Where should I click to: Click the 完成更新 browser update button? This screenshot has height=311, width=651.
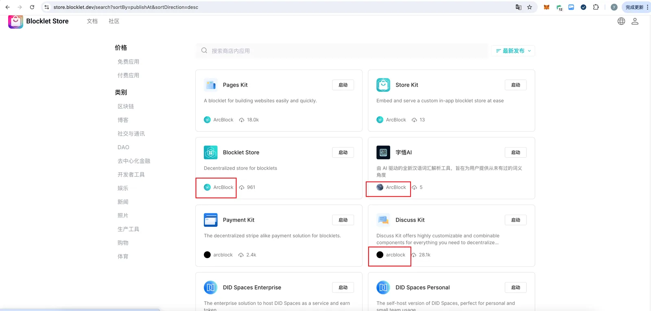(636, 7)
